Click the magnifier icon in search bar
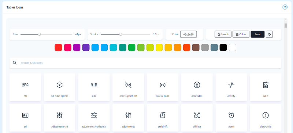Viewport: 293px width, 133px height. [x=15, y=63]
